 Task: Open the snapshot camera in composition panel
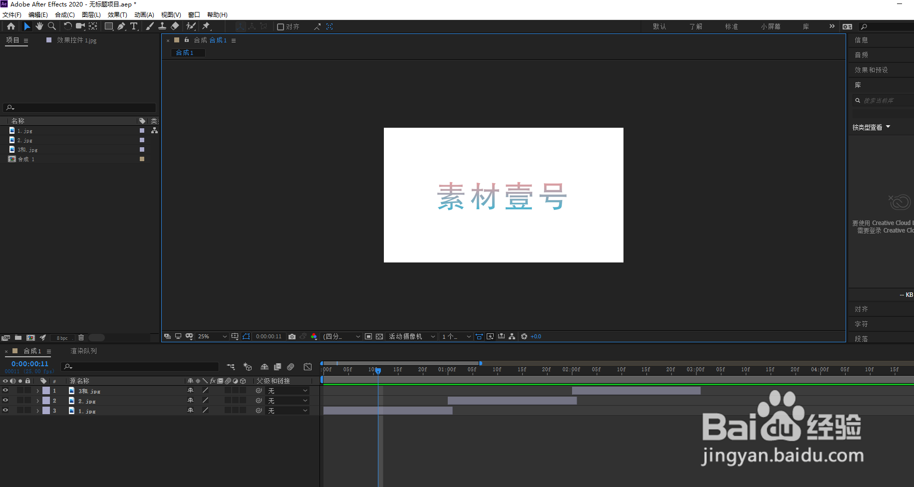coord(292,336)
